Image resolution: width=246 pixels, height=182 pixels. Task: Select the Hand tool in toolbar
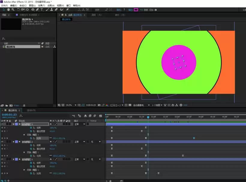(x=8, y=10)
